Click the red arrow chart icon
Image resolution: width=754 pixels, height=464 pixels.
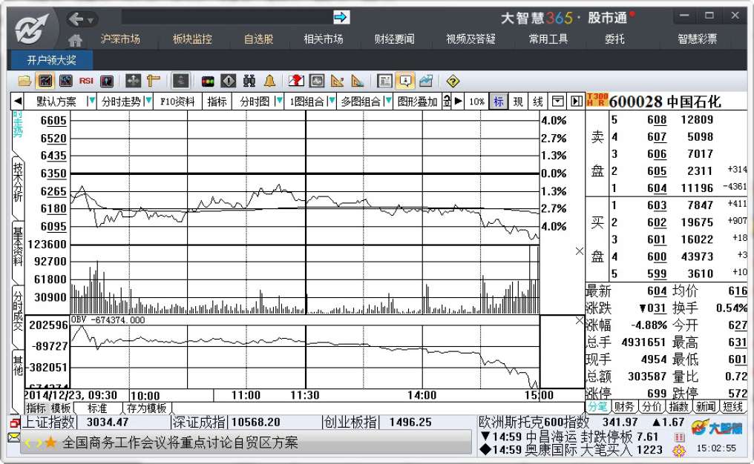point(296,81)
